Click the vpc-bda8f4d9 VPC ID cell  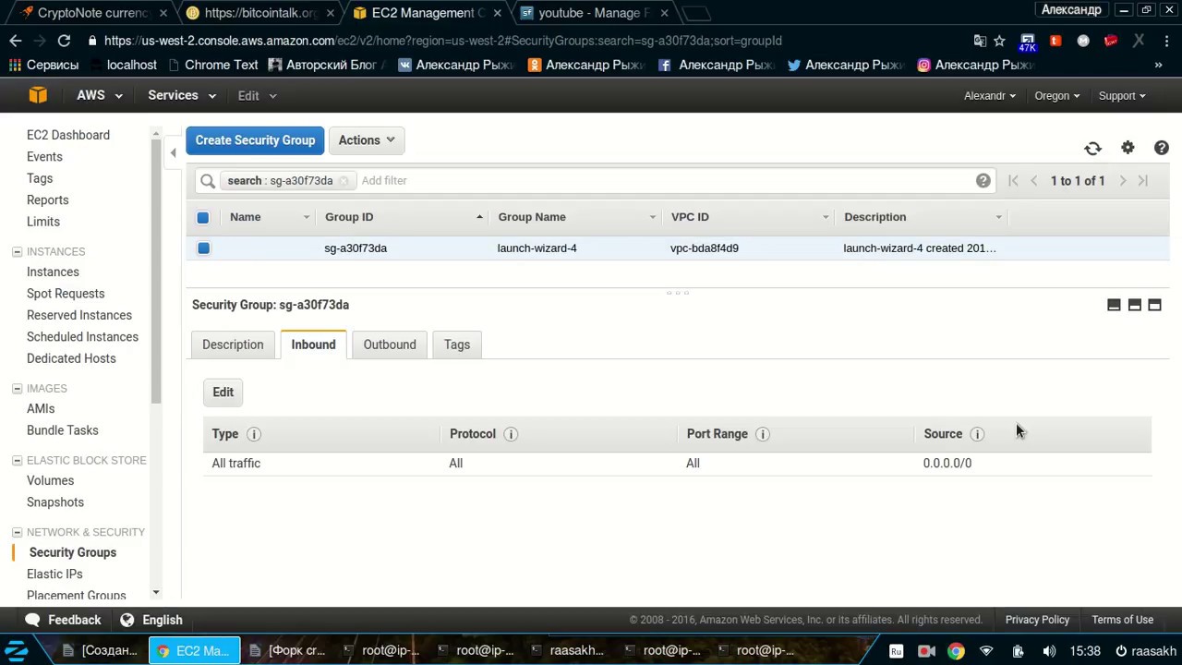click(x=705, y=248)
